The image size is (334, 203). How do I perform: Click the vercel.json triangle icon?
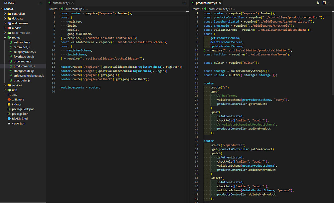click(9, 123)
